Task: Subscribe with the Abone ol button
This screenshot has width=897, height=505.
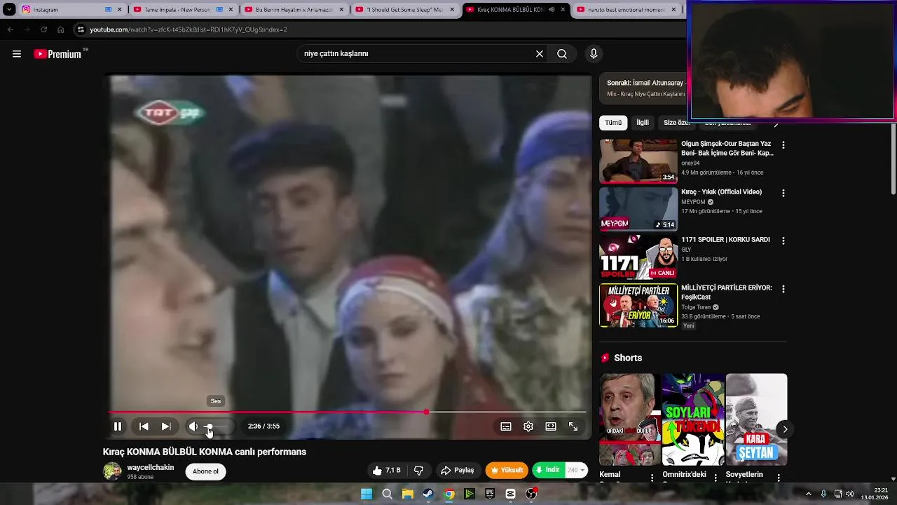Action: point(205,471)
